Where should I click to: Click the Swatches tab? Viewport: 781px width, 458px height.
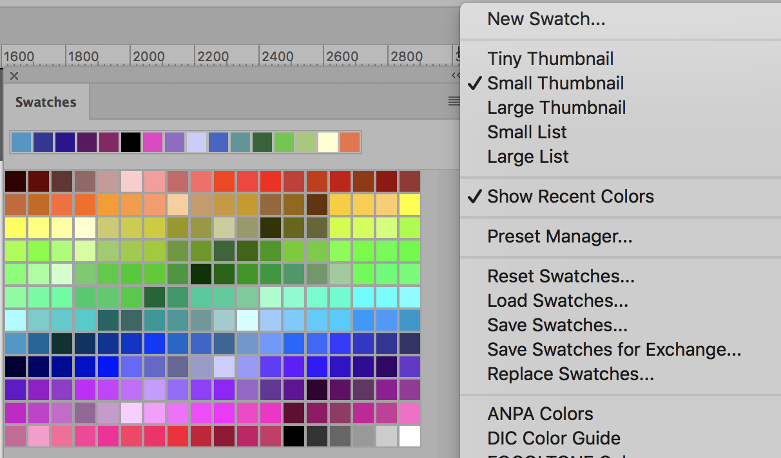[46, 102]
